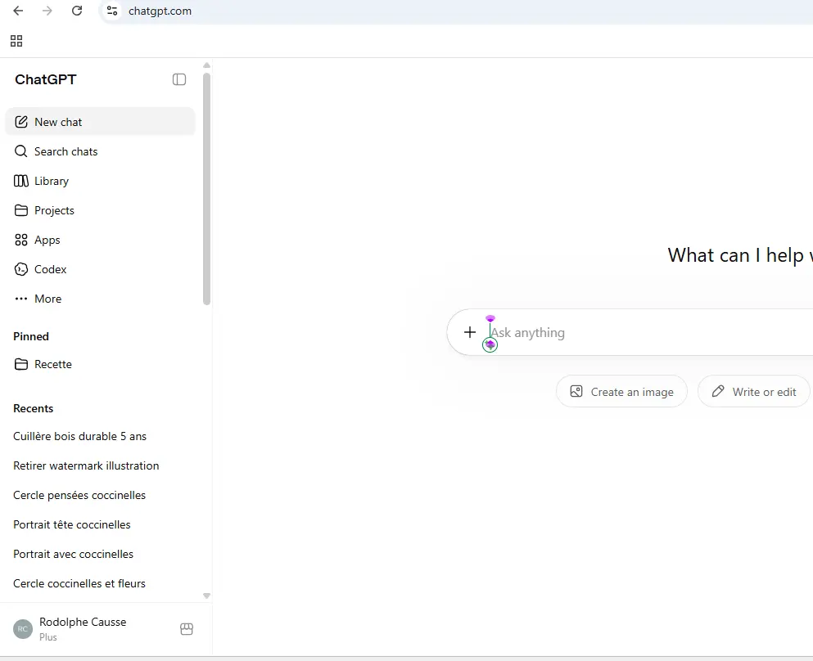Click the Library books icon

20,181
